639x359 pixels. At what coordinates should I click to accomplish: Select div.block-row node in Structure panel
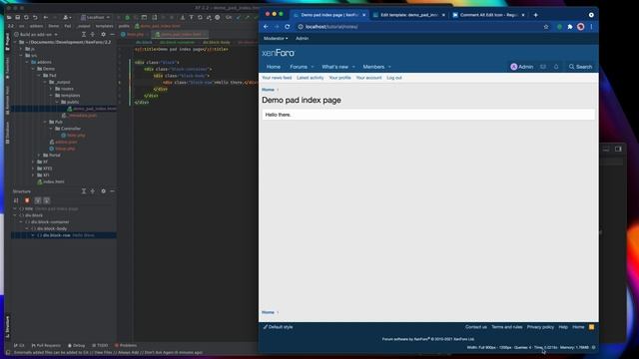click(63, 235)
